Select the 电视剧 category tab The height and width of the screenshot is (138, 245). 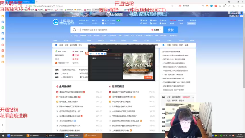click(x=175, y=45)
